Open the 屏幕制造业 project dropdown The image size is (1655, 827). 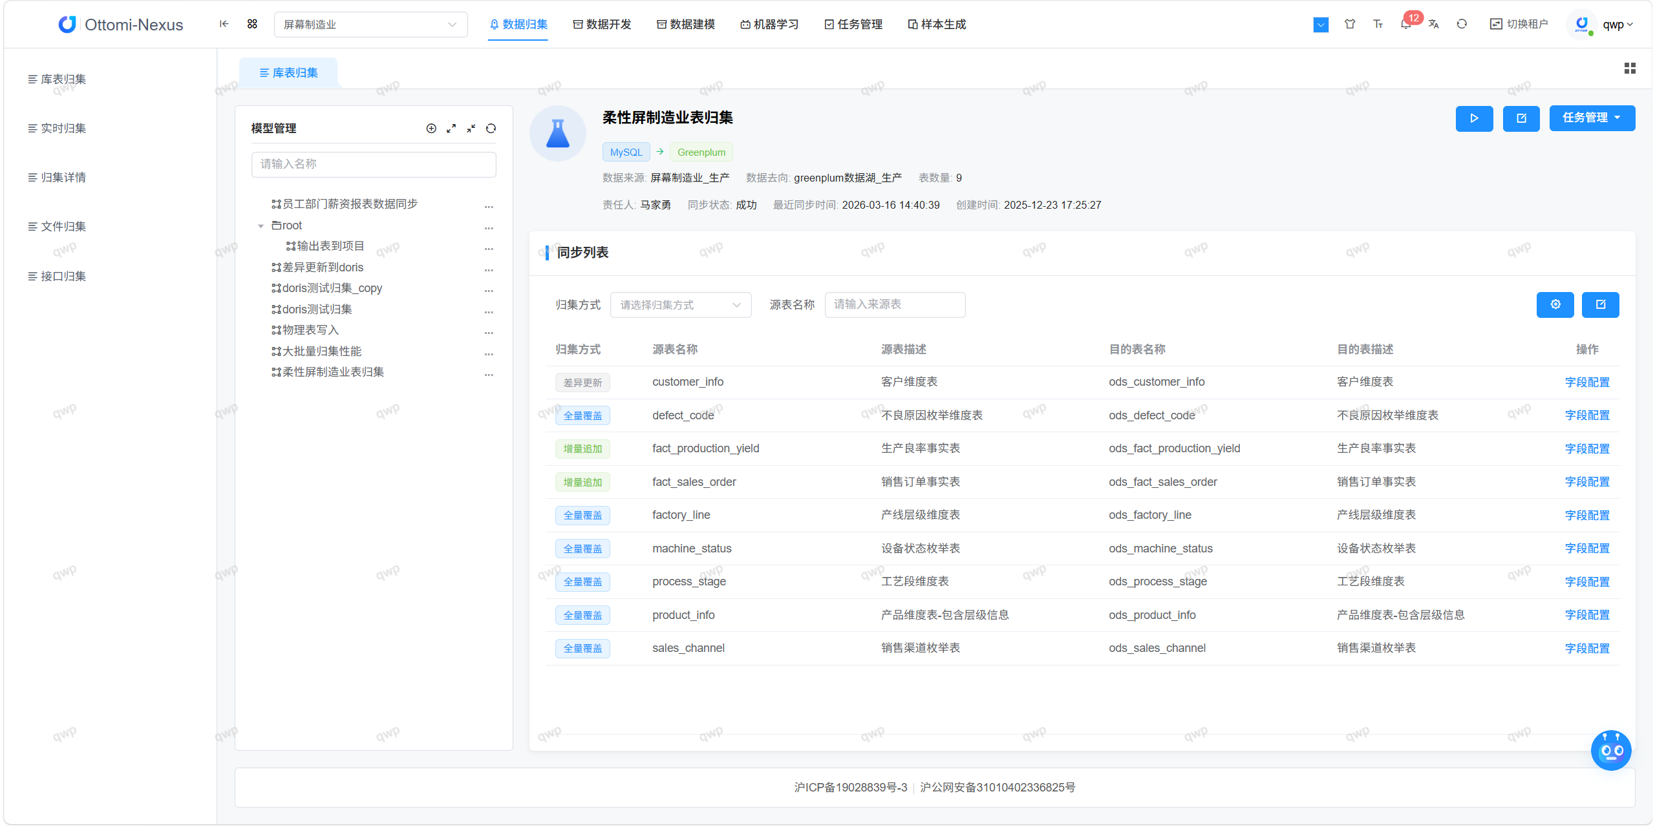370,25
